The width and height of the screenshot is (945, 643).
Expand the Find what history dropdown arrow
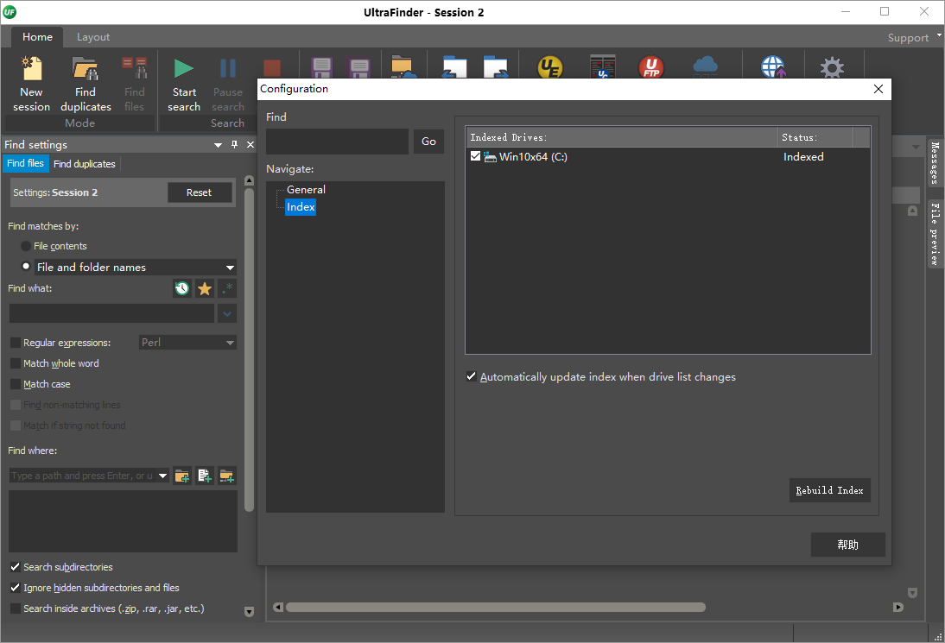(x=227, y=313)
